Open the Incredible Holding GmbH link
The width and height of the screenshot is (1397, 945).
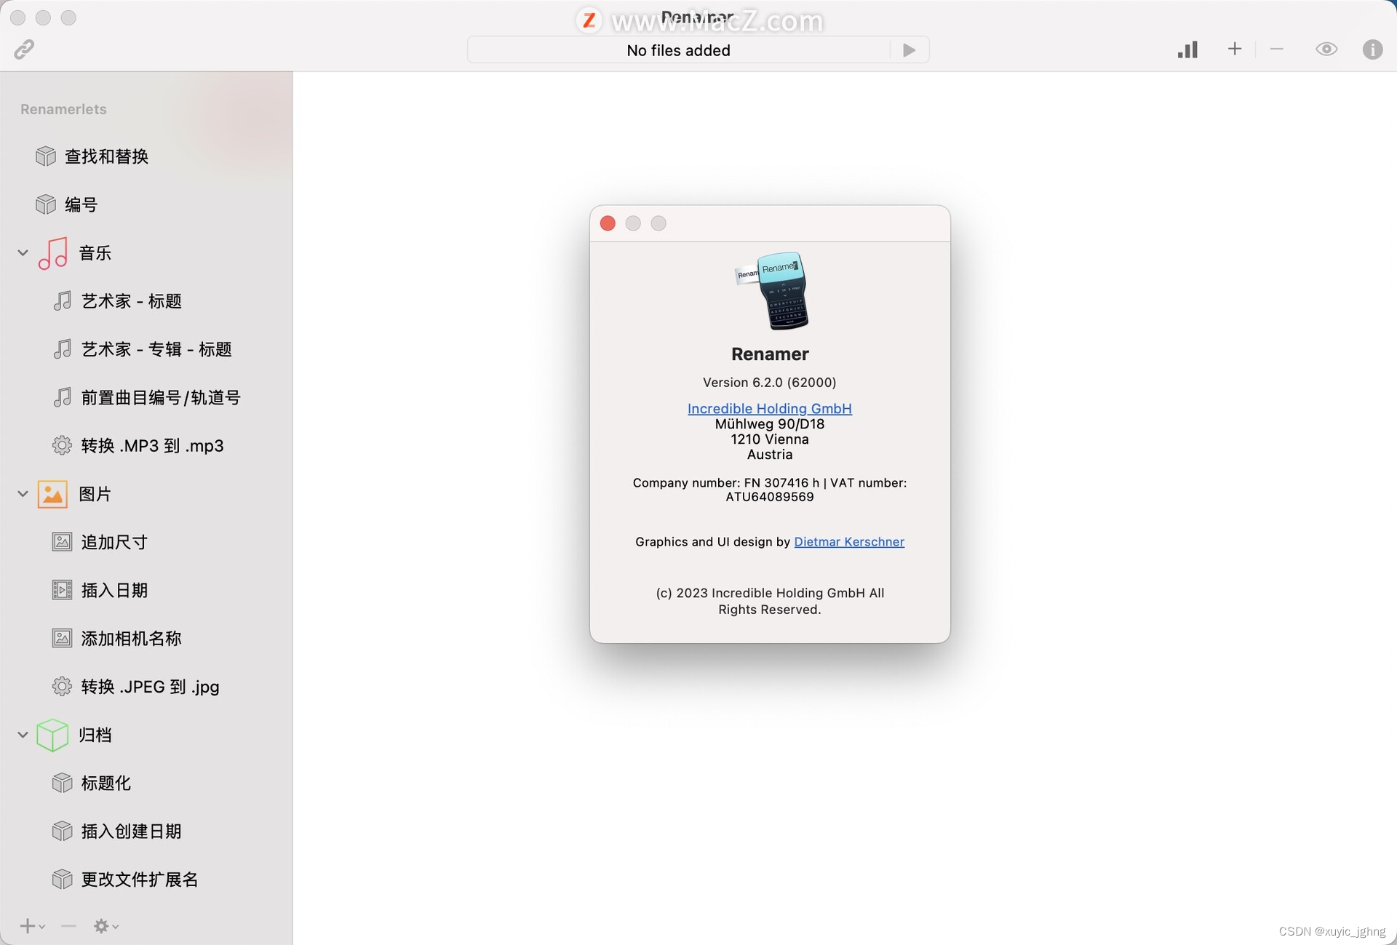pos(770,408)
